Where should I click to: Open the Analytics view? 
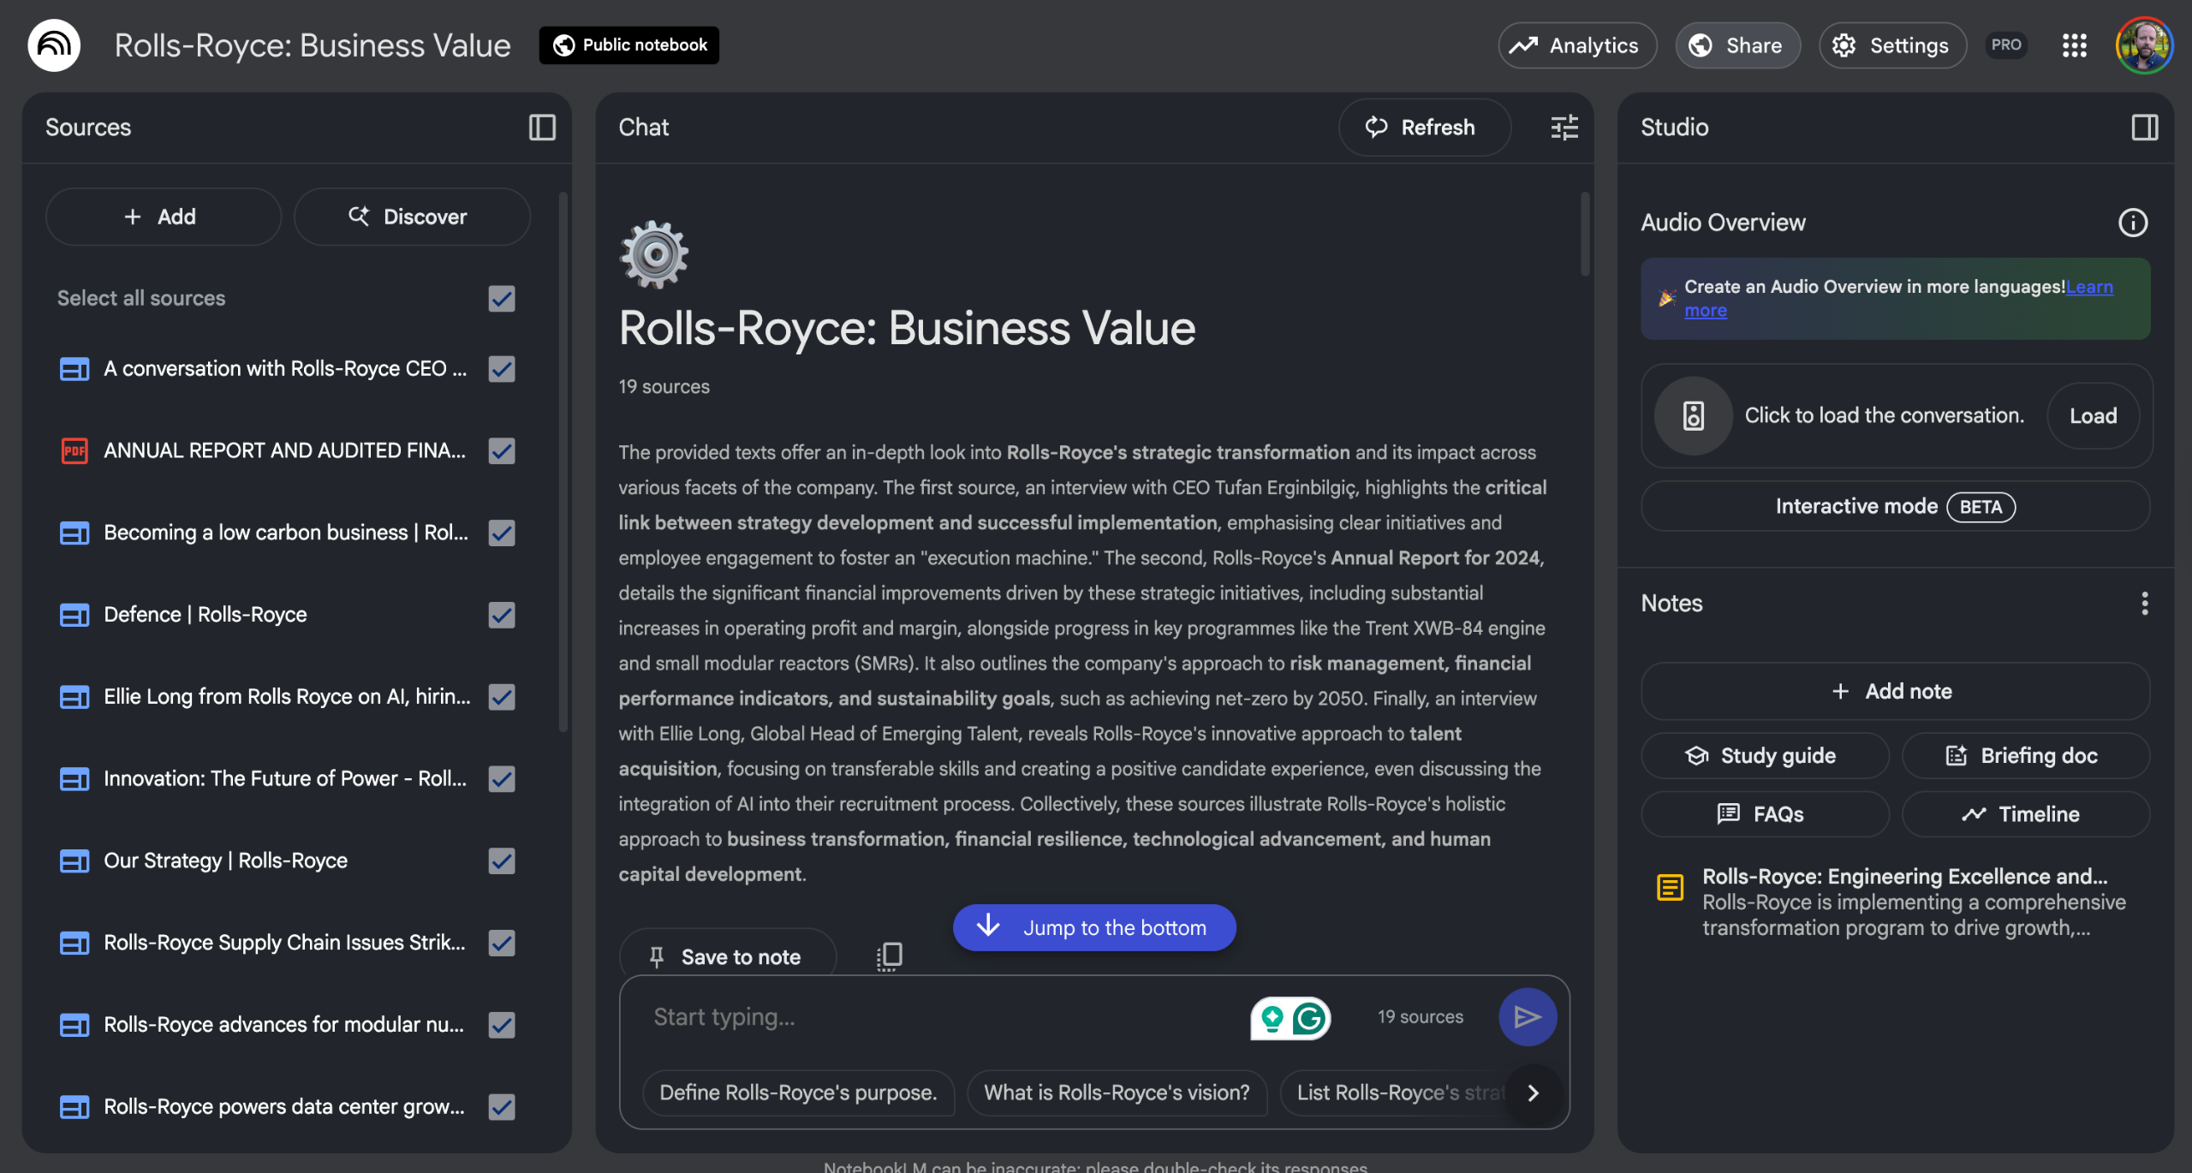[x=1576, y=45]
